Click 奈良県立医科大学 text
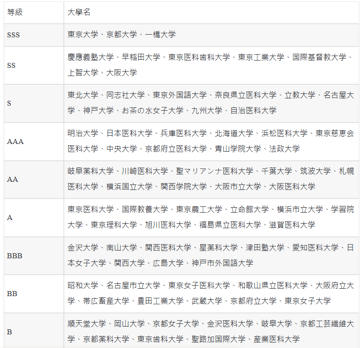 (x=245, y=95)
